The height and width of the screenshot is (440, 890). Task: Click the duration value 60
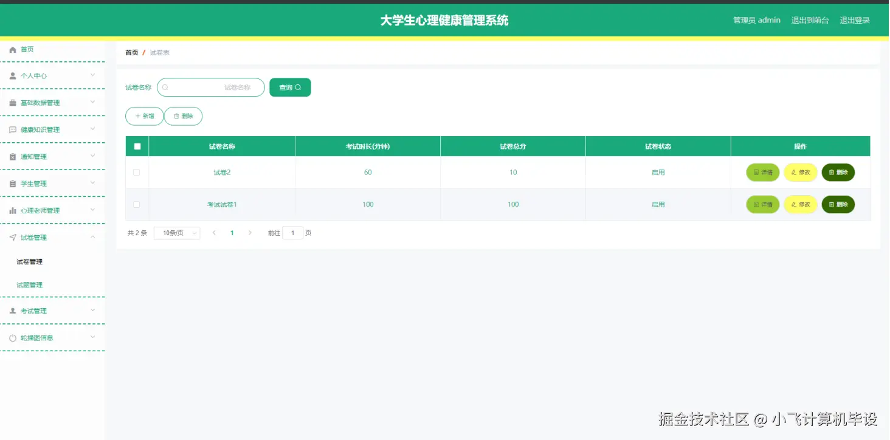click(x=368, y=173)
